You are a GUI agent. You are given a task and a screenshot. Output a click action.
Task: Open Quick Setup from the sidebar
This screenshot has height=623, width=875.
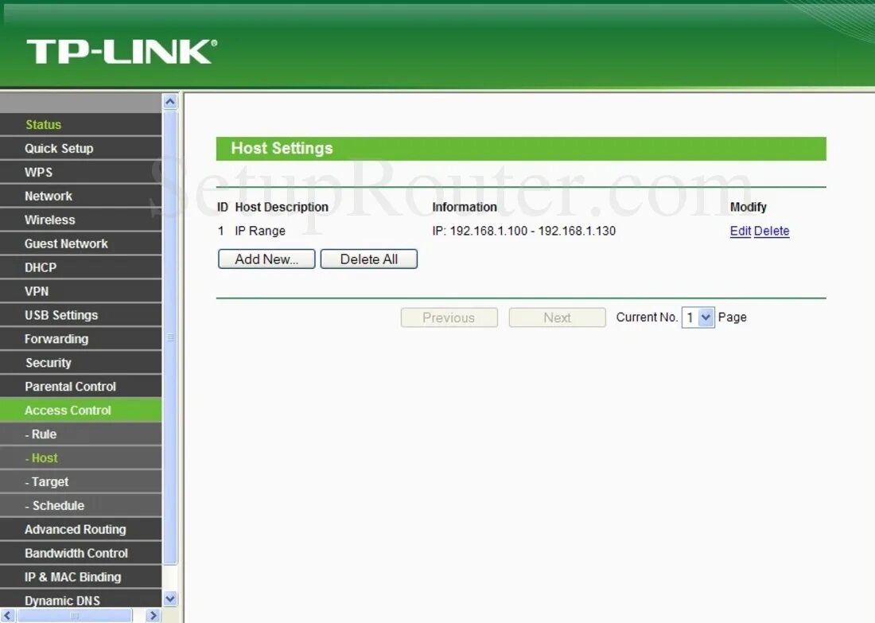59,148
